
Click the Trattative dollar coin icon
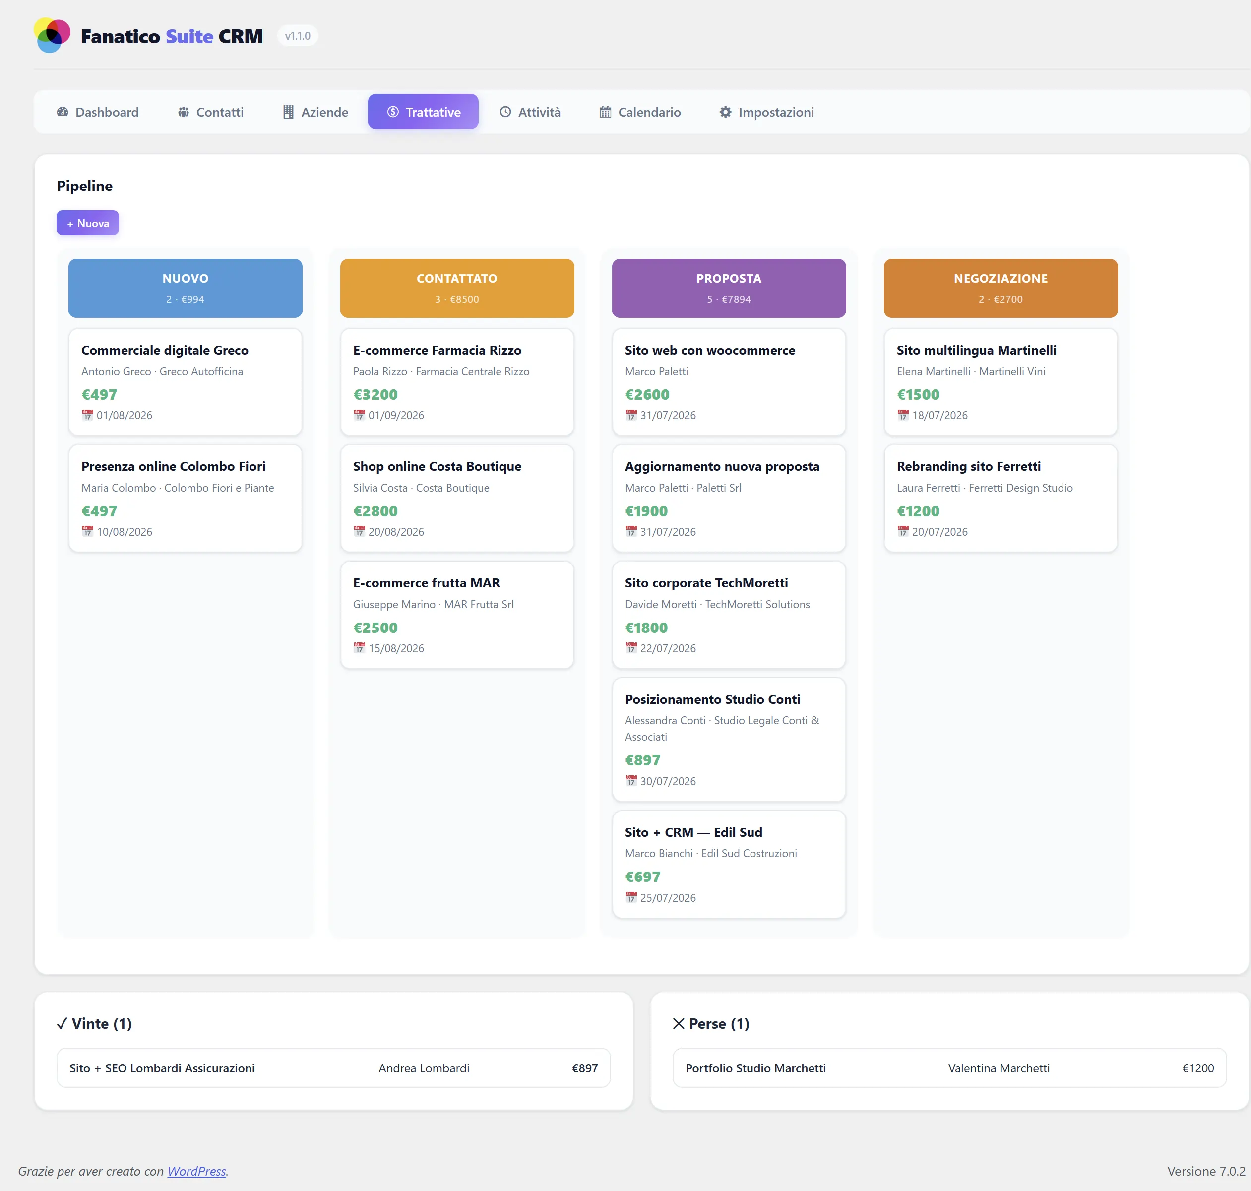click(393, 112)
